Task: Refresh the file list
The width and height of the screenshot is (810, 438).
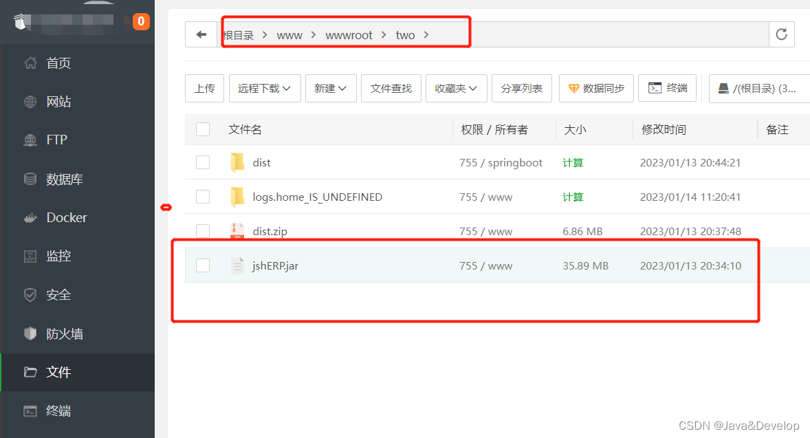Action: [x=782, y=34]
